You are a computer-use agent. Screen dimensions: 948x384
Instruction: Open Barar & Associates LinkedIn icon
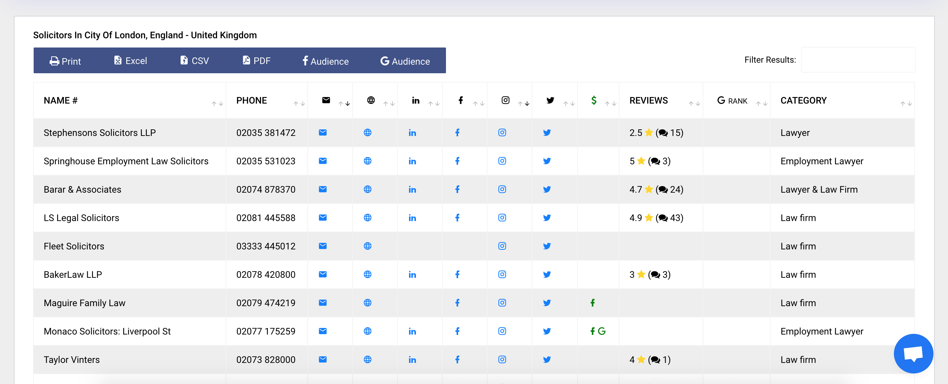(412, 189)
